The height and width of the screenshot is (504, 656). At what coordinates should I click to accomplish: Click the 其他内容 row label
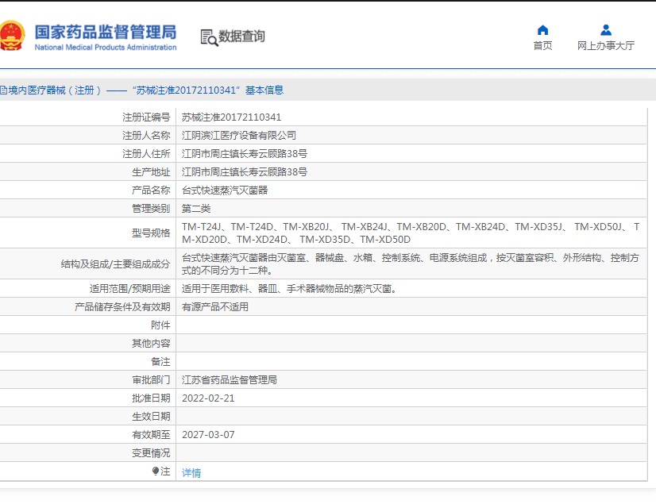[x=151, y=344]
